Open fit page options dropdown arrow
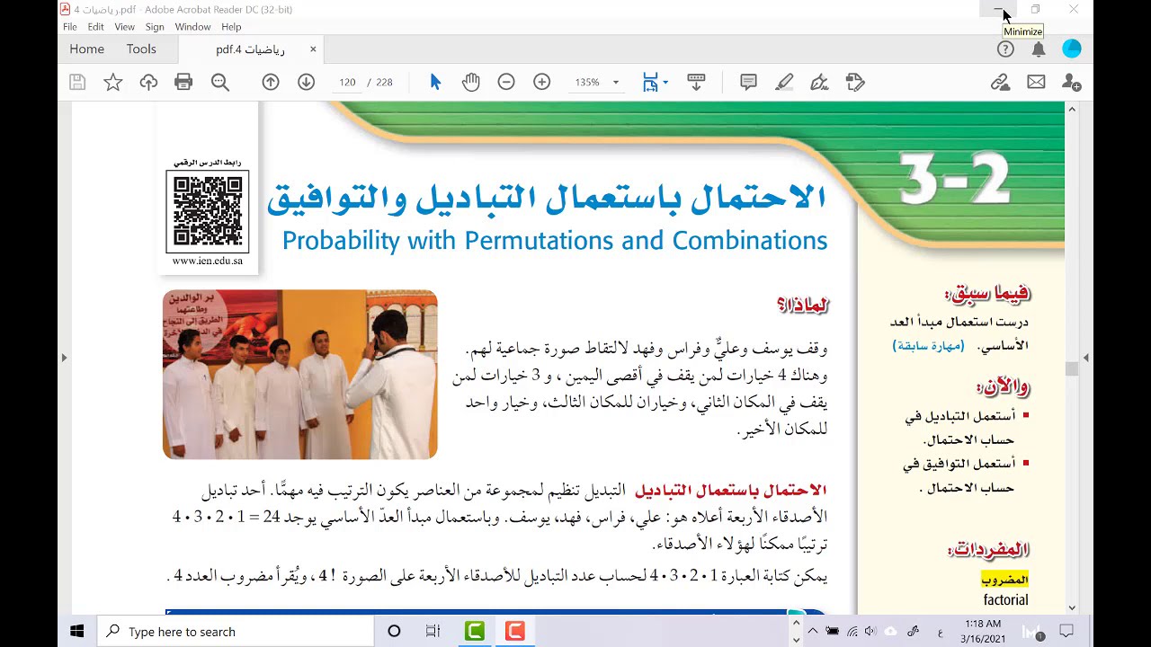The height and width of the screenshot is (647, 1151). click(665, 82)
